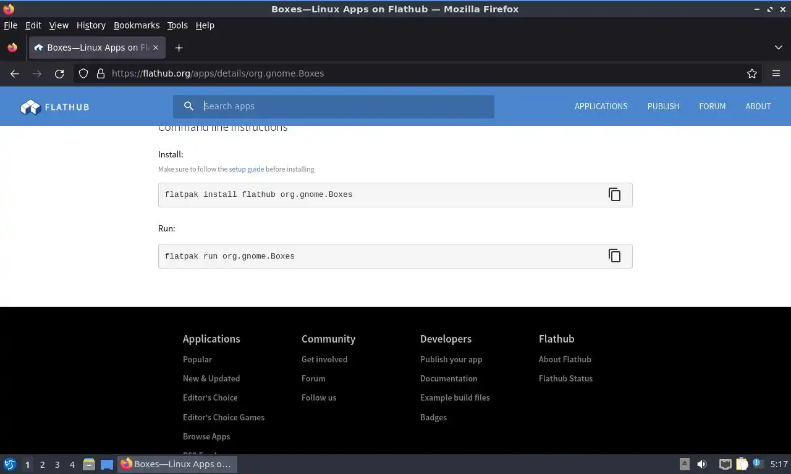Viewport: 791px width, 474px height.
Task: Click the Flathub logo
Action: 54,107
